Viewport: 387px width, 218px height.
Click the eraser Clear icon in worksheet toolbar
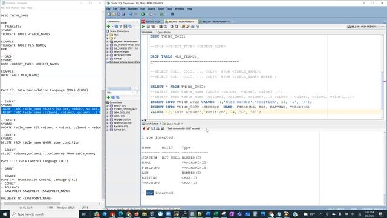tap(188, 27)
